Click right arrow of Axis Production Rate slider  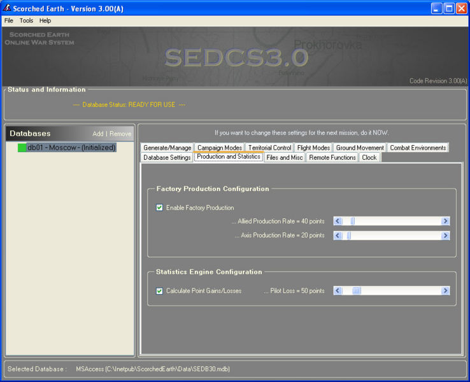click(445, 236)
